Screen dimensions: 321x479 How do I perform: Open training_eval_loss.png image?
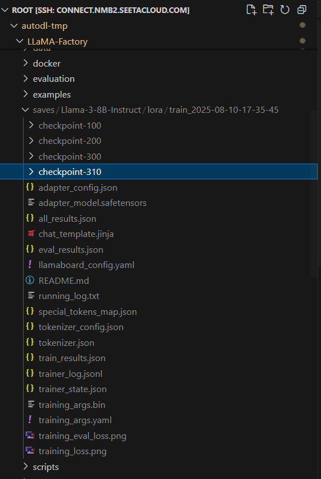(82, 436)
